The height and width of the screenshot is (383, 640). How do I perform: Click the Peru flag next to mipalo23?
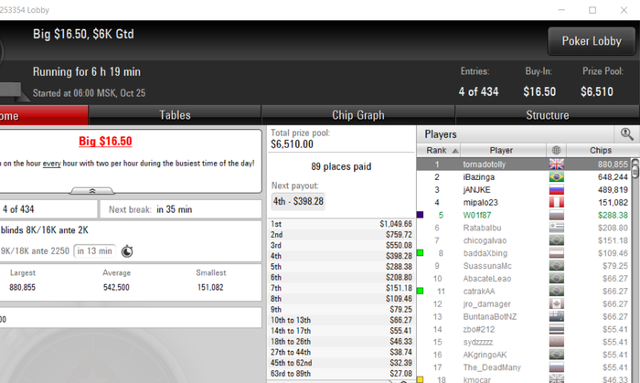556,202
